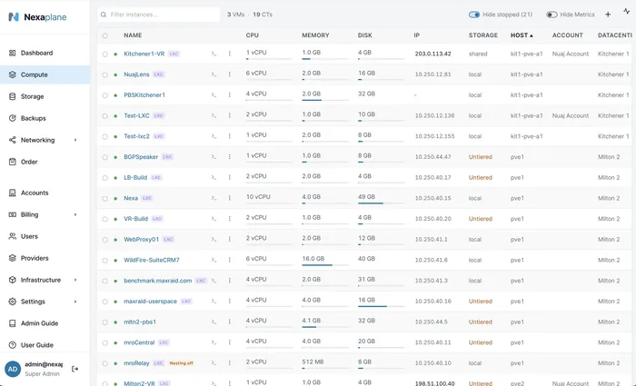Click WildFire-SuiteCRM7 memory usage bar
Screen dimensions: 636x386
(325, 265)
